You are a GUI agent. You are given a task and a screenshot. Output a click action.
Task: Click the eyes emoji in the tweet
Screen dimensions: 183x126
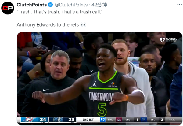click(83, 25)
